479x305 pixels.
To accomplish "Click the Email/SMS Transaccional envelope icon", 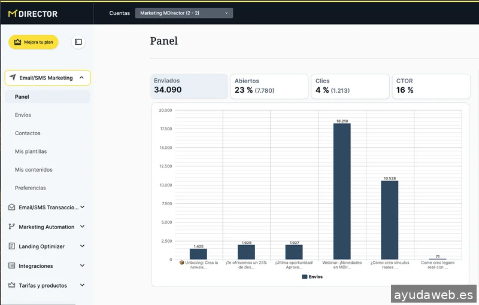I will pos(12,208).
